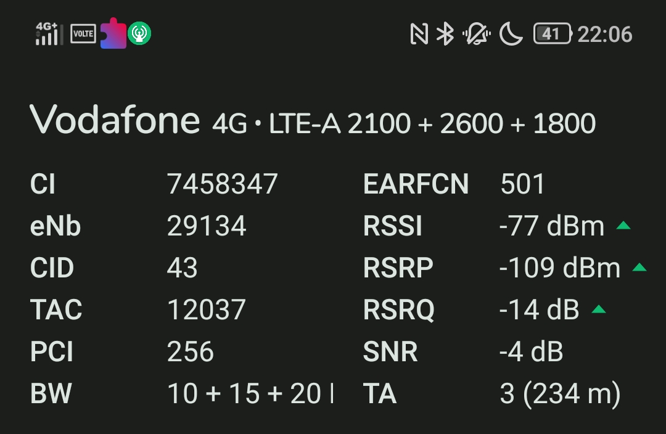The image size is (666, 434).
Task: Tap the 22:06 clock
Action: [x=605, y=35]
